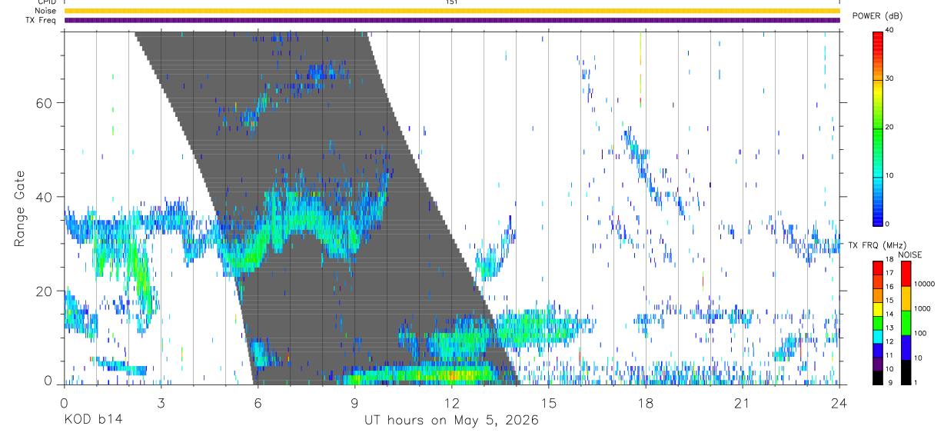Viewport: 944px width, 436px height.
Task: Click yellow swatch in TX FRQ colorbar
Action: (877, 309)
